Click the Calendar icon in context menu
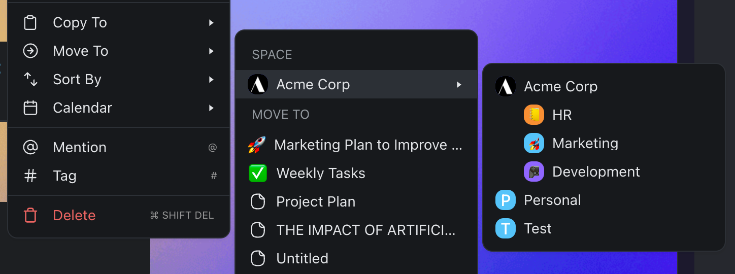The height and width of the screenshot is (274, 735). pyautogui.click(x=30, y=108)
